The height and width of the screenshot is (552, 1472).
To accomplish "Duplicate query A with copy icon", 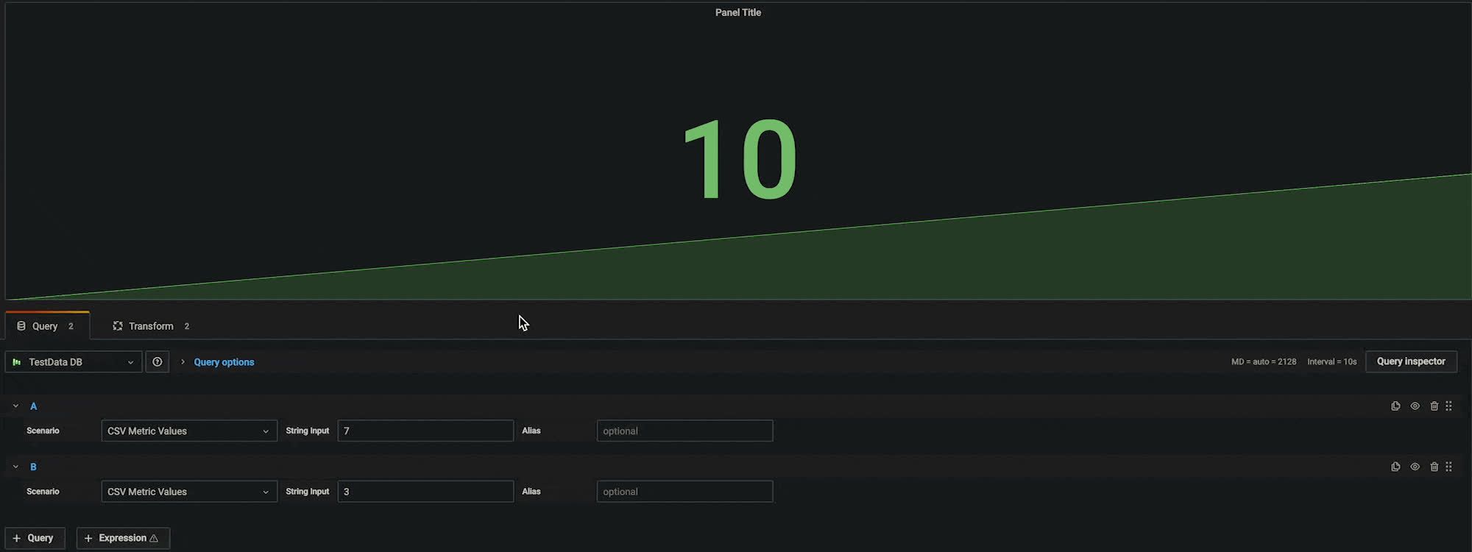I will click(x=1395, y=406).
